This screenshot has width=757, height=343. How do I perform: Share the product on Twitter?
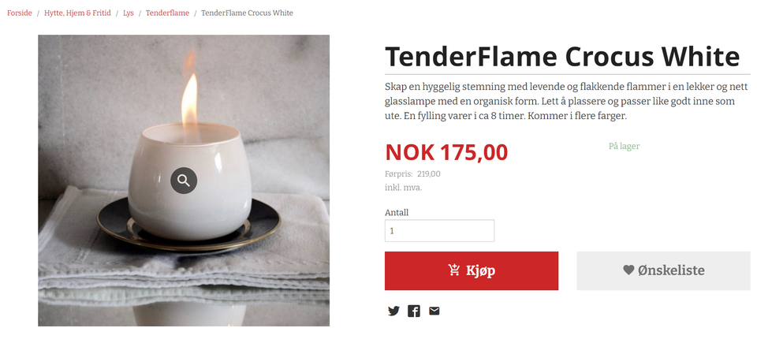click(393, 311)
